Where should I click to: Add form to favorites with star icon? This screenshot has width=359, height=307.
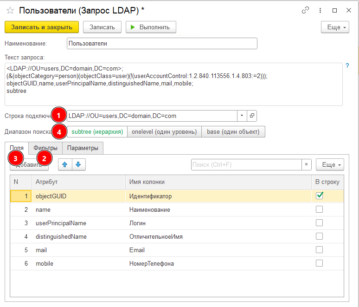[x=10, y=11]
